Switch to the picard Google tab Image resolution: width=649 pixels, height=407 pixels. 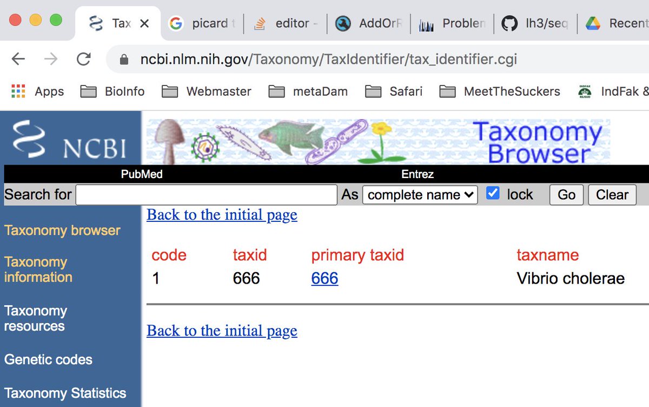pos(204,23)
